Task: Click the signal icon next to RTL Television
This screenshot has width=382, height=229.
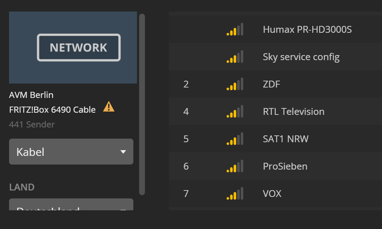Action: (235, 112)
